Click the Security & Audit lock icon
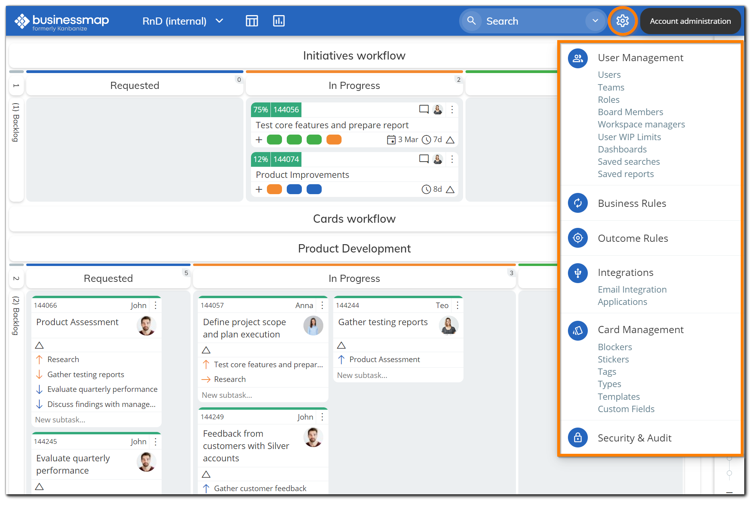This screenshot has width=755, height=505. pyautogui.click(x=578, y=438)
